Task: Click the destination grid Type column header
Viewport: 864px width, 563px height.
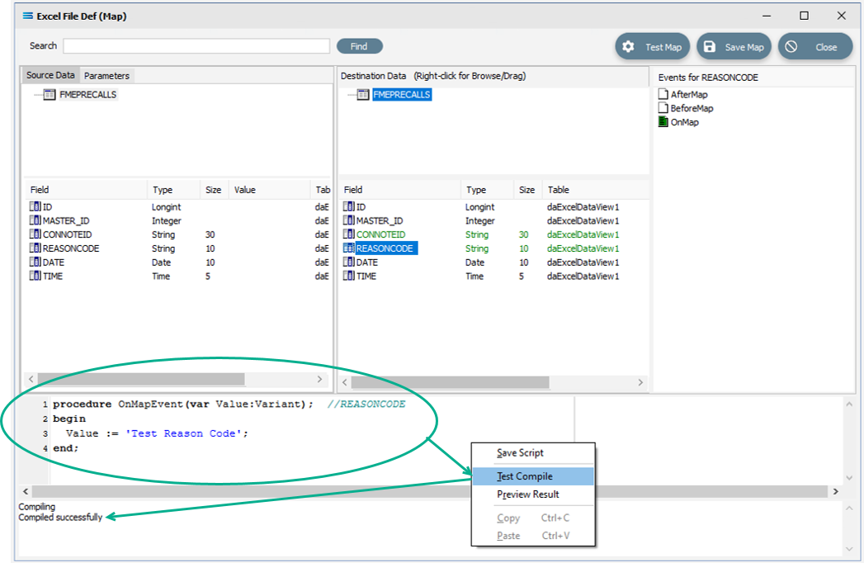Action: tap(487, 190)
